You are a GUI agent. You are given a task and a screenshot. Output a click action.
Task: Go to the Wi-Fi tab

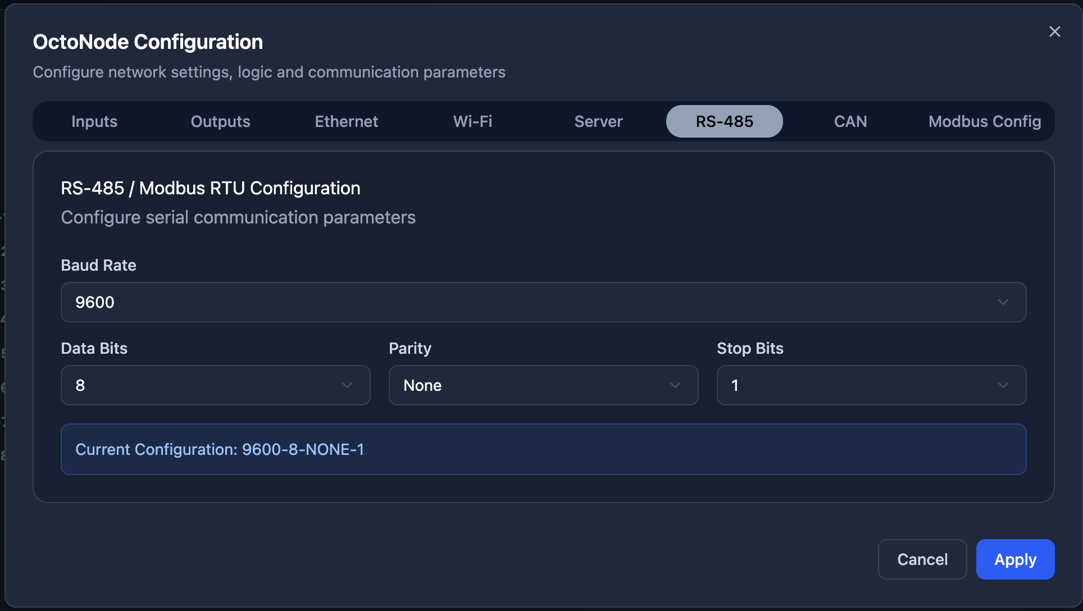(472, 121)
